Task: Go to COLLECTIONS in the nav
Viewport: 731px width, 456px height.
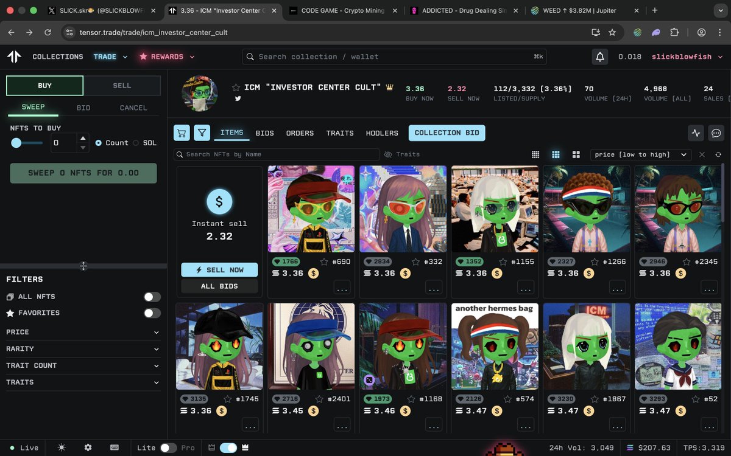Action: (58, 57)
